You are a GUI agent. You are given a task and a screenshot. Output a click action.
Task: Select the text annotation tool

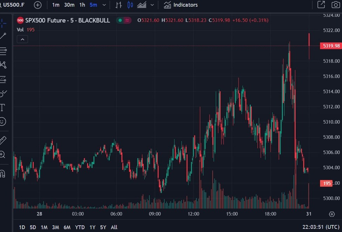4,107
